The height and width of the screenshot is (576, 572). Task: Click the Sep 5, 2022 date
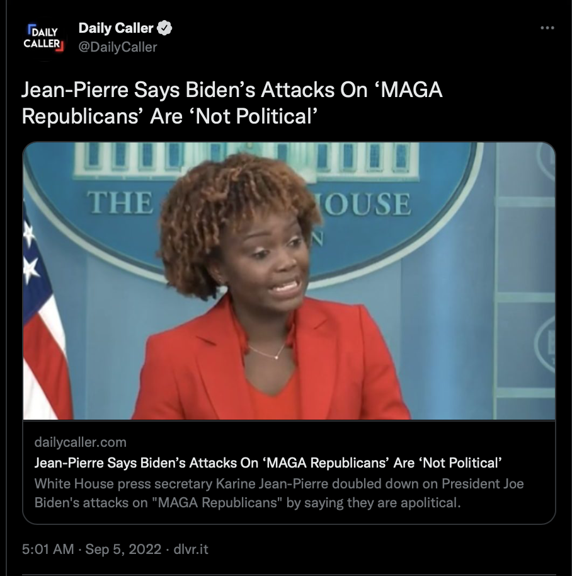[123, 549]
